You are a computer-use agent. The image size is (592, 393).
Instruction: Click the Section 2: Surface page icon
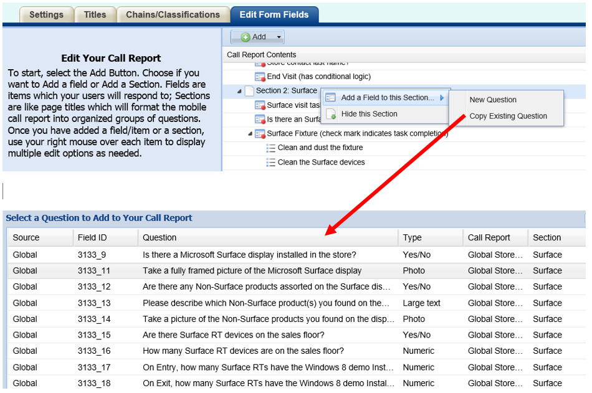tap(249, 91)
